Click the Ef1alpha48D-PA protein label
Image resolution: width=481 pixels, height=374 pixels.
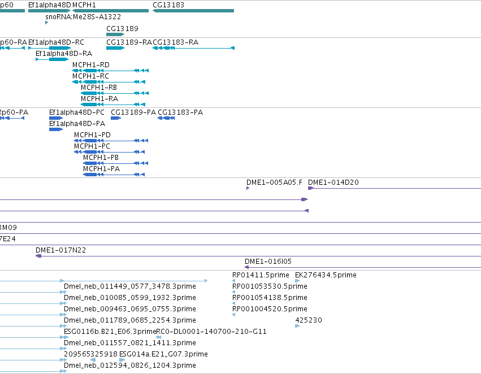[x=77, y=124]
